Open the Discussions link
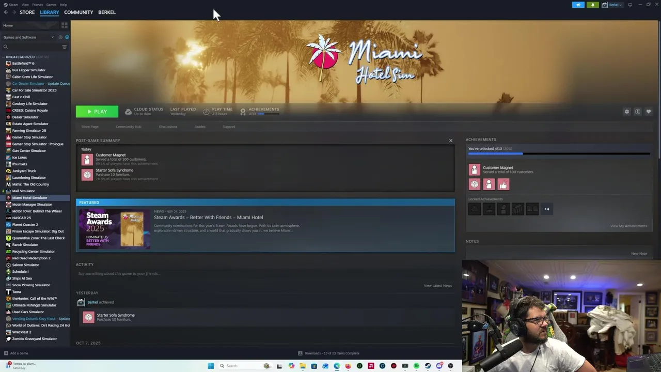This screenshot has width=661, height=372. (x=168, y=127)
